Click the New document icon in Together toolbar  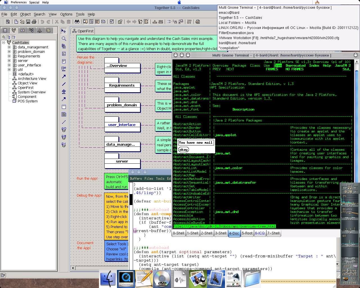pos(16,22)
